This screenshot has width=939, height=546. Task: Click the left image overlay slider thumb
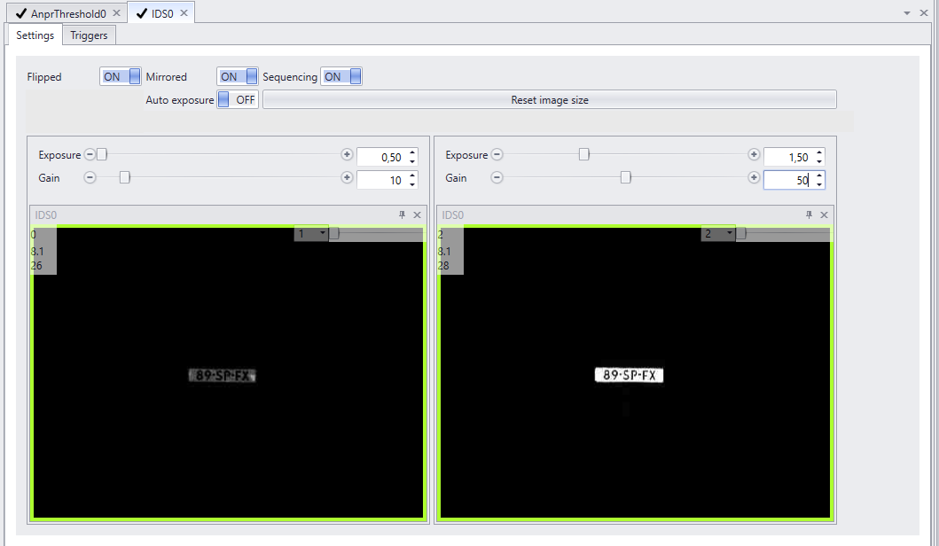pos(334,233)
